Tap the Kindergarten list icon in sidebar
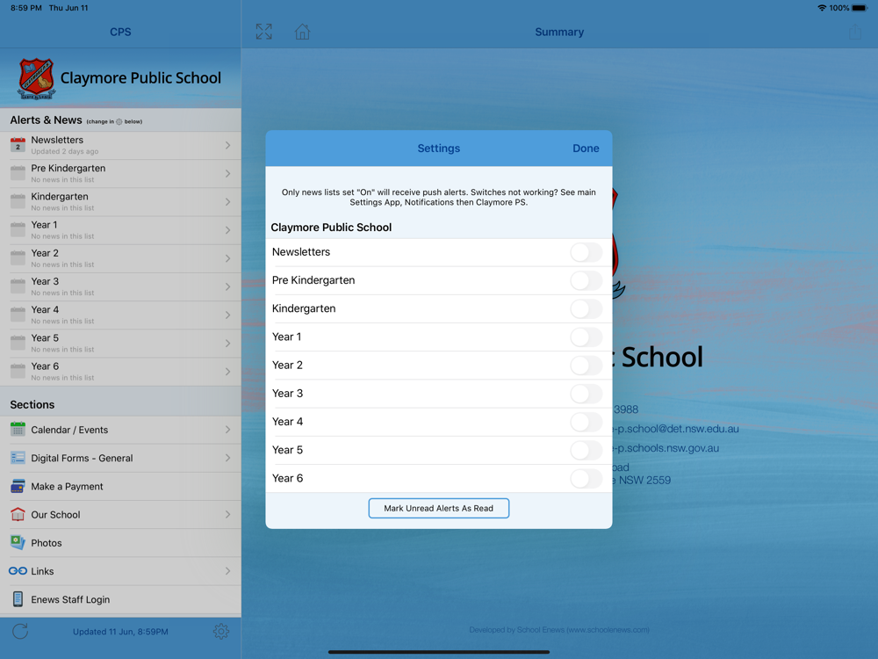This screenshot has height=659, width=878. click(x=18, y=202)
